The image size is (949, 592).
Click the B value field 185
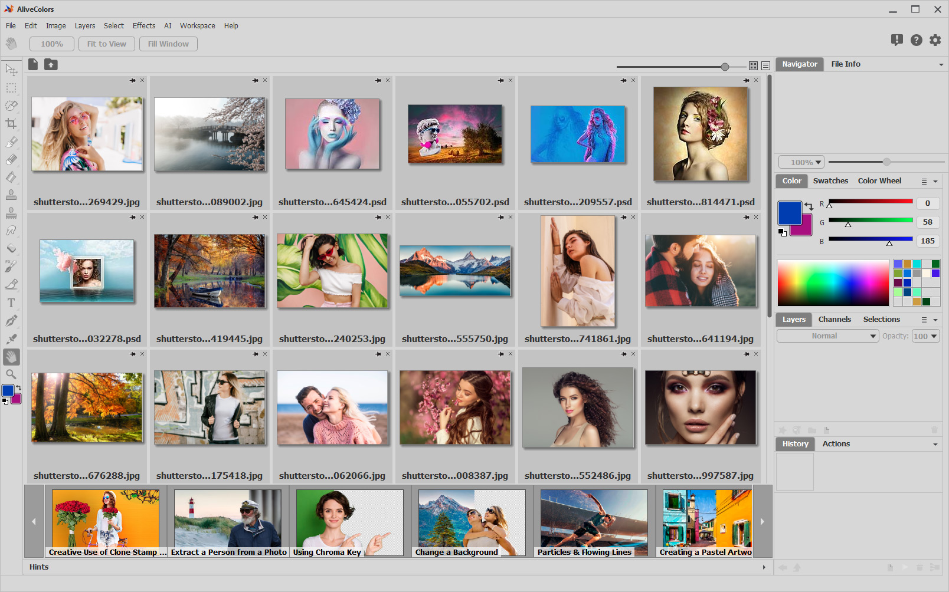tap(928, 241)
